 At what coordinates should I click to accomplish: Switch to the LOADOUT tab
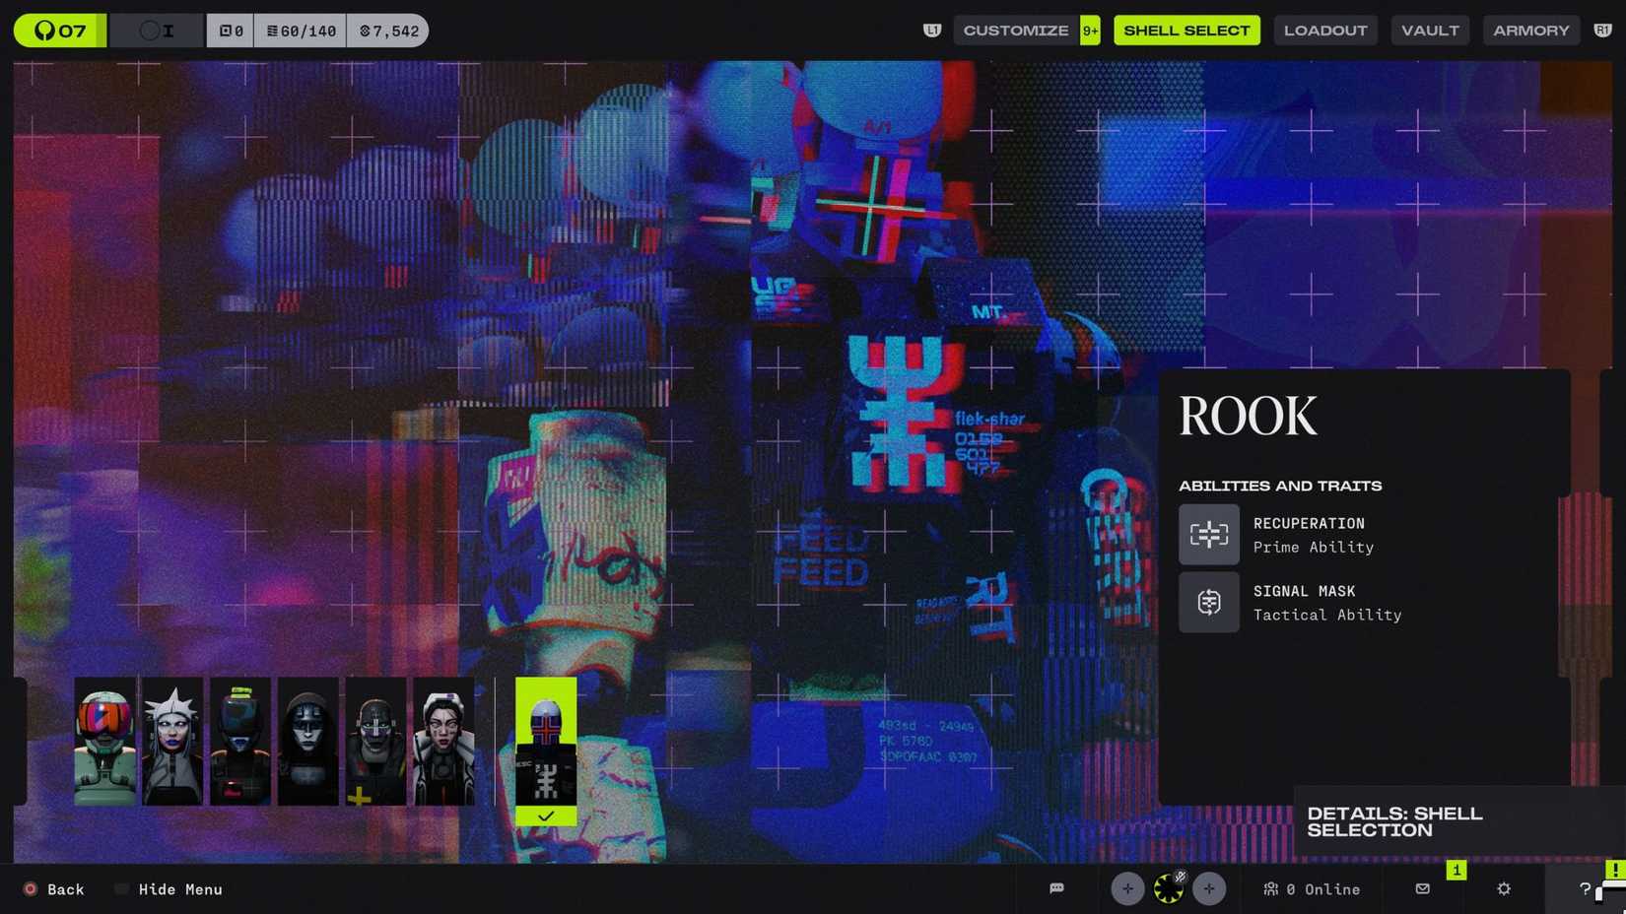(x=1325, y=30)
